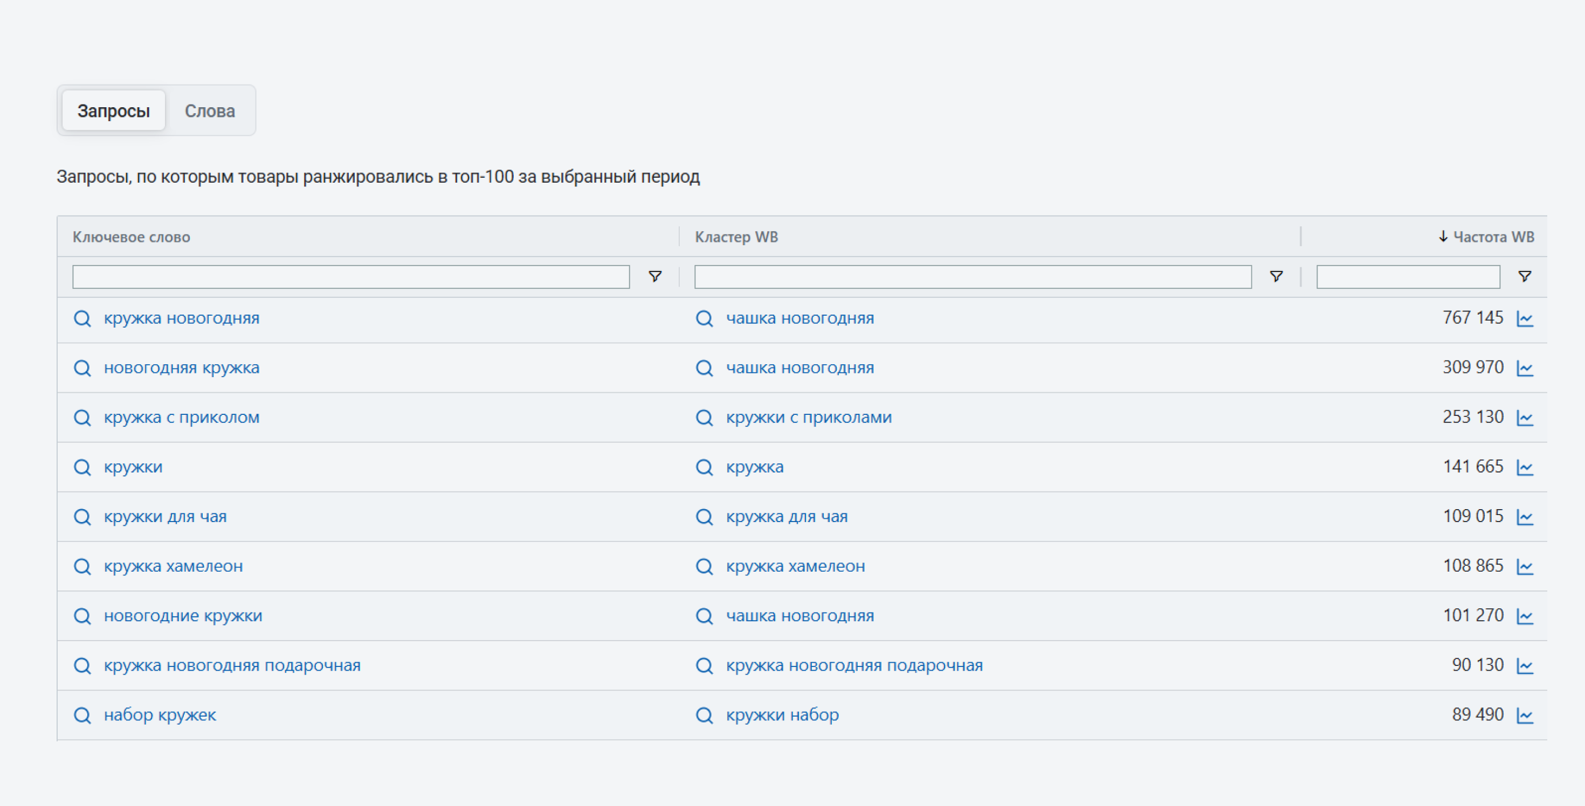Open cluster link кружки с приколами
This screenshot has width=1585, height=806.
(809, 418)
